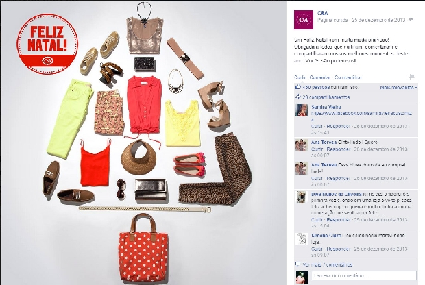Open the Mais relevantes sorting dropdown
The image size is (425, 285).
point(398,87)
